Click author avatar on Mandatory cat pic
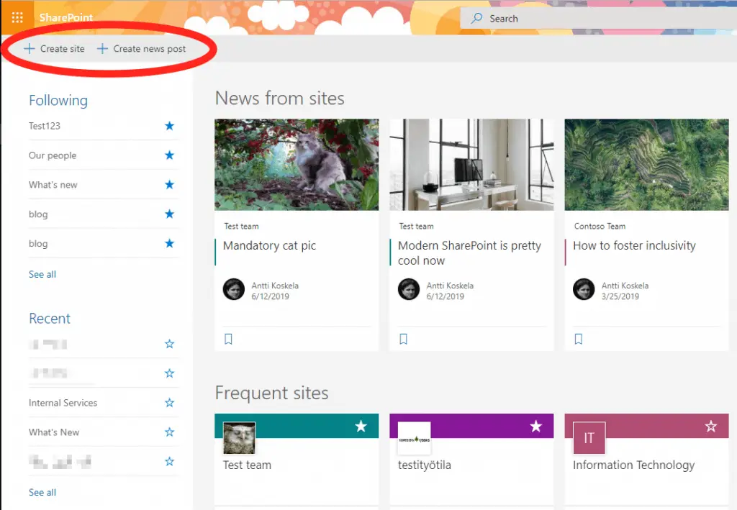 (234, 289)
